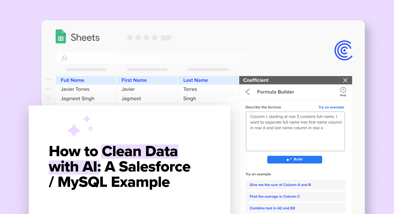This screenshot has height=214, width=394.
Task: Click the Build button
Action: pyautogui.click(x=294, y=159)
